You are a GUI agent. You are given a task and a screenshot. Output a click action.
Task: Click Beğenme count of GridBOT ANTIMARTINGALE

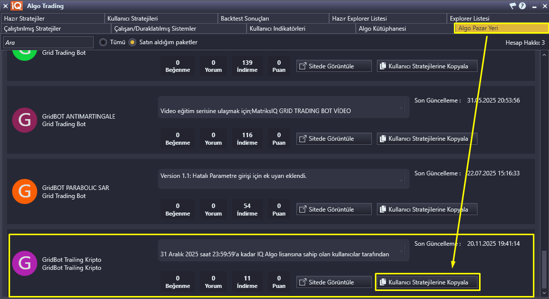178,139
